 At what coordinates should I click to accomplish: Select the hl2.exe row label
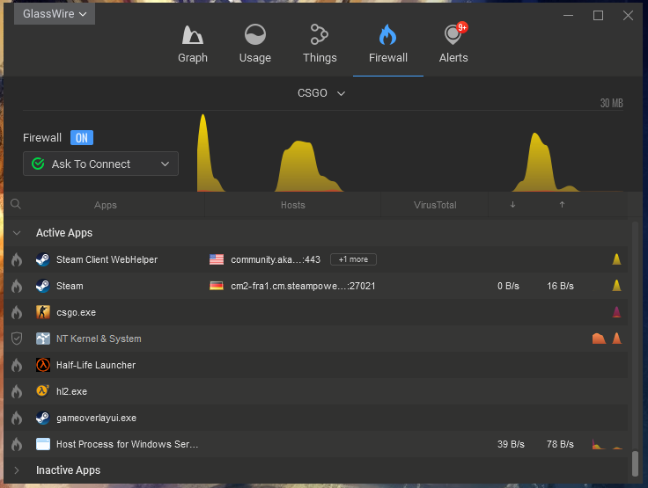71,392
